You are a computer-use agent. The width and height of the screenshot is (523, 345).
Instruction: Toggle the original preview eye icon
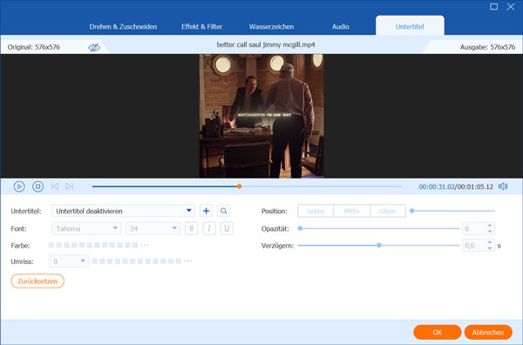pos(94,47)
